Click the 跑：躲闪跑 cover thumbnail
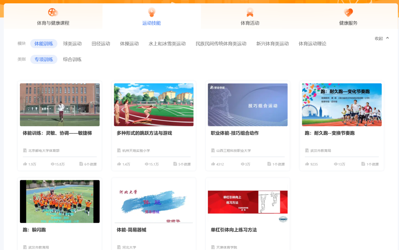This screenshot has height=250, width=399. (x=59, y=201)
